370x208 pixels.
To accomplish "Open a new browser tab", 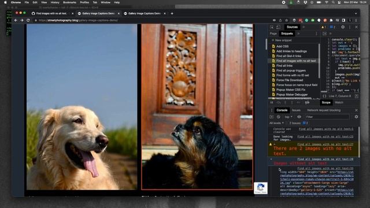I will (x=172, y=13).
